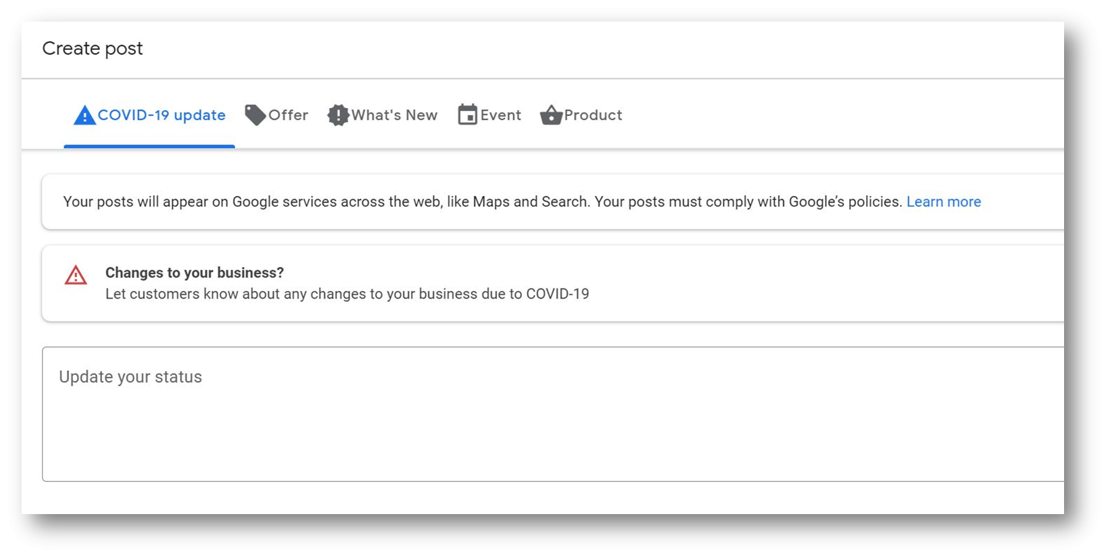Screen dimensions: 1108x558
Task: Open the Learn more link
Action: click(944, 202)
